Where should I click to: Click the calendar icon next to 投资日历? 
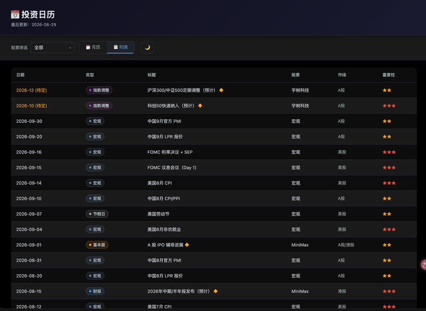click(x=15, y=14)
